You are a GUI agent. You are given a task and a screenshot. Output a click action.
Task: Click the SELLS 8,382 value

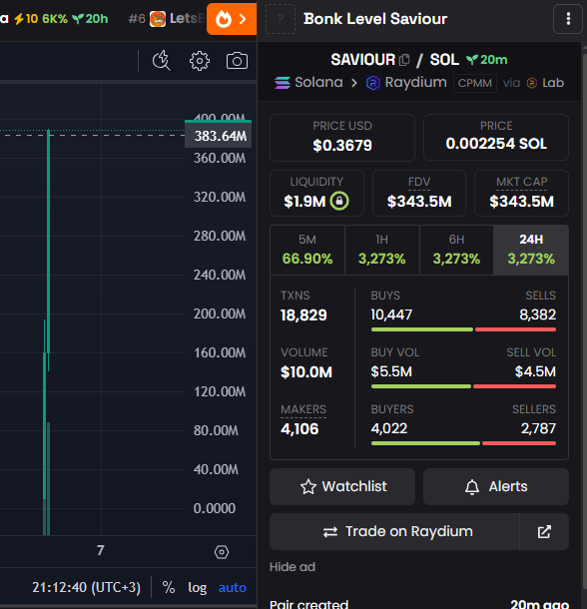(538, 314)
